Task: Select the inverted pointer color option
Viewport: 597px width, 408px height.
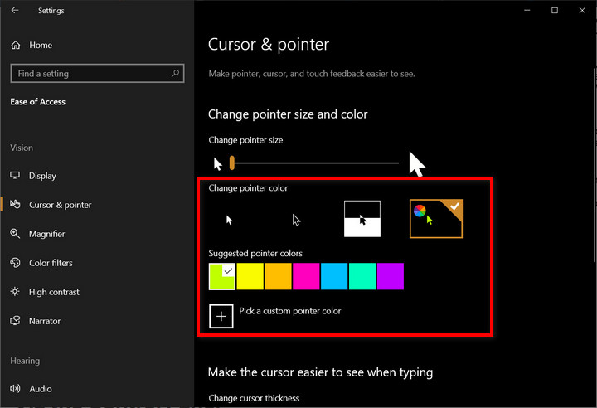Action: pos(362,220)
